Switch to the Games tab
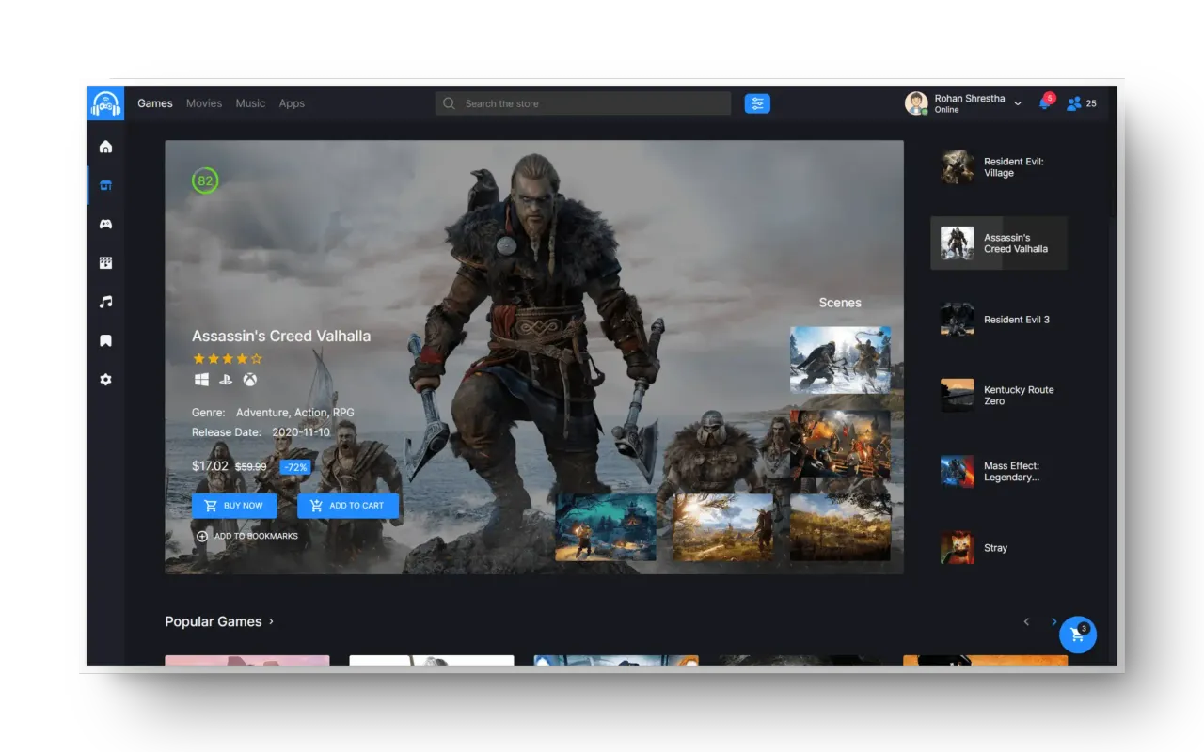This screenshot has width=1204, height=752. (155, 103)
